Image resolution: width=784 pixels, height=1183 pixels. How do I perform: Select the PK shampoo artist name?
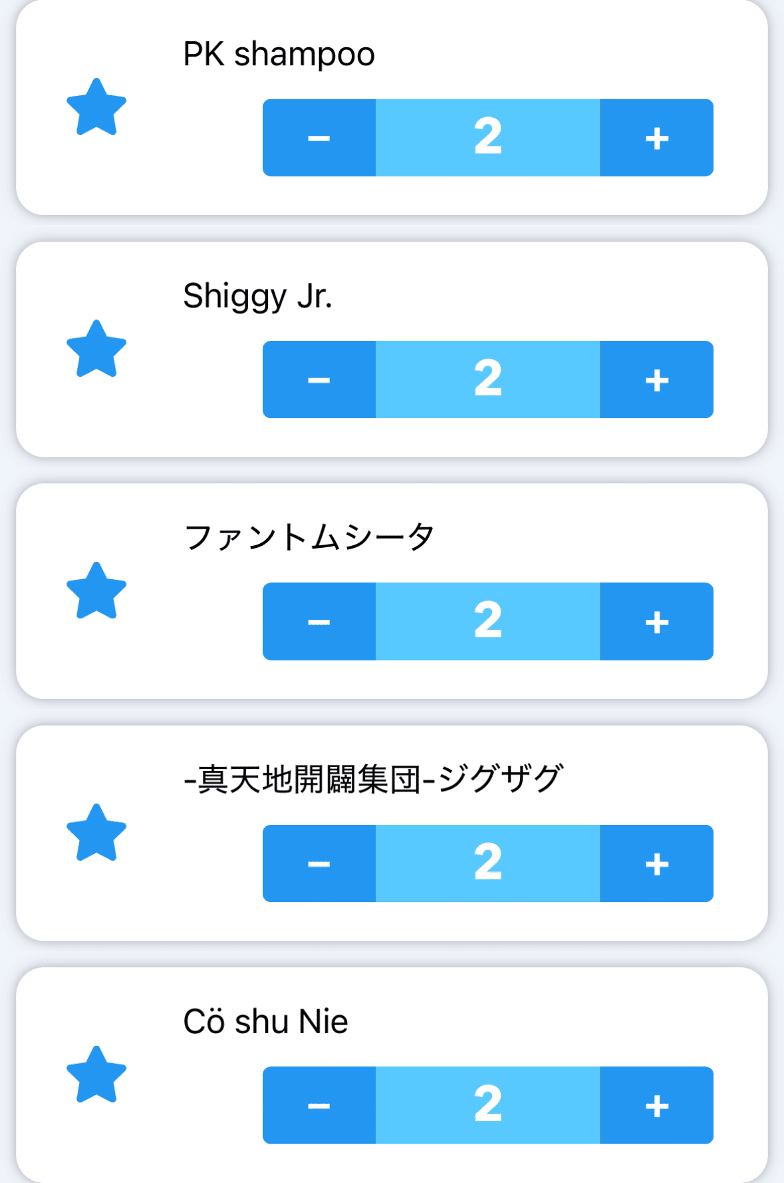pos(279,54)
